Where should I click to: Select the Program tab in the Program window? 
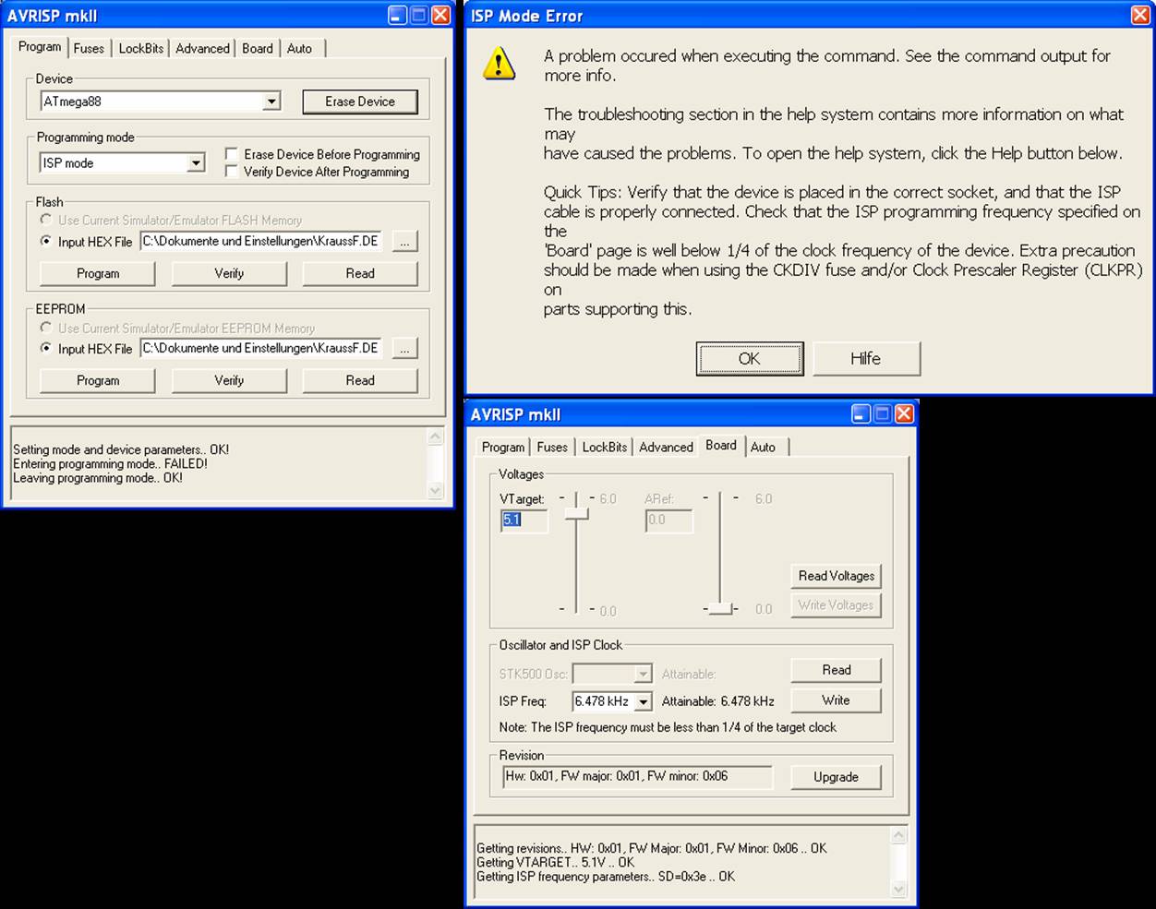[40, 47]
